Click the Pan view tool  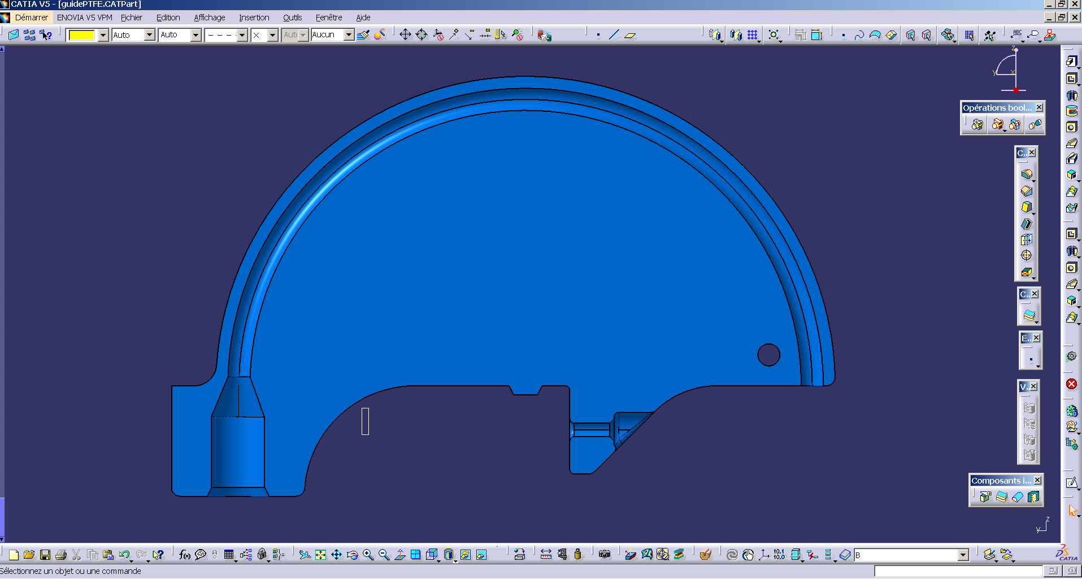(x=336, y=555)
